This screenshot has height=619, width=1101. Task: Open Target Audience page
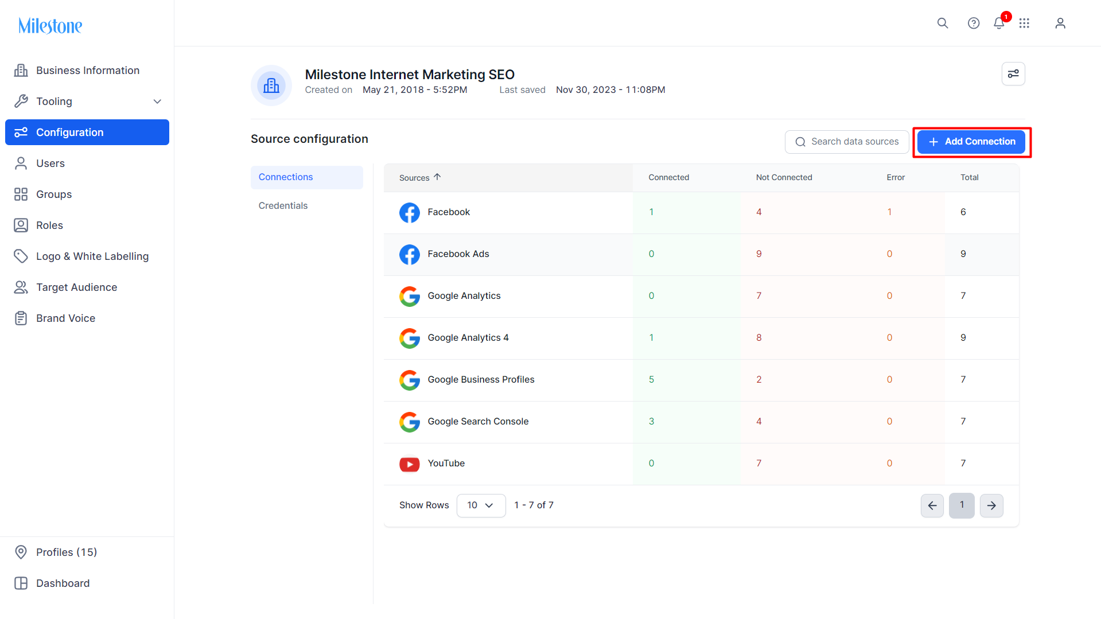point(87,287)
